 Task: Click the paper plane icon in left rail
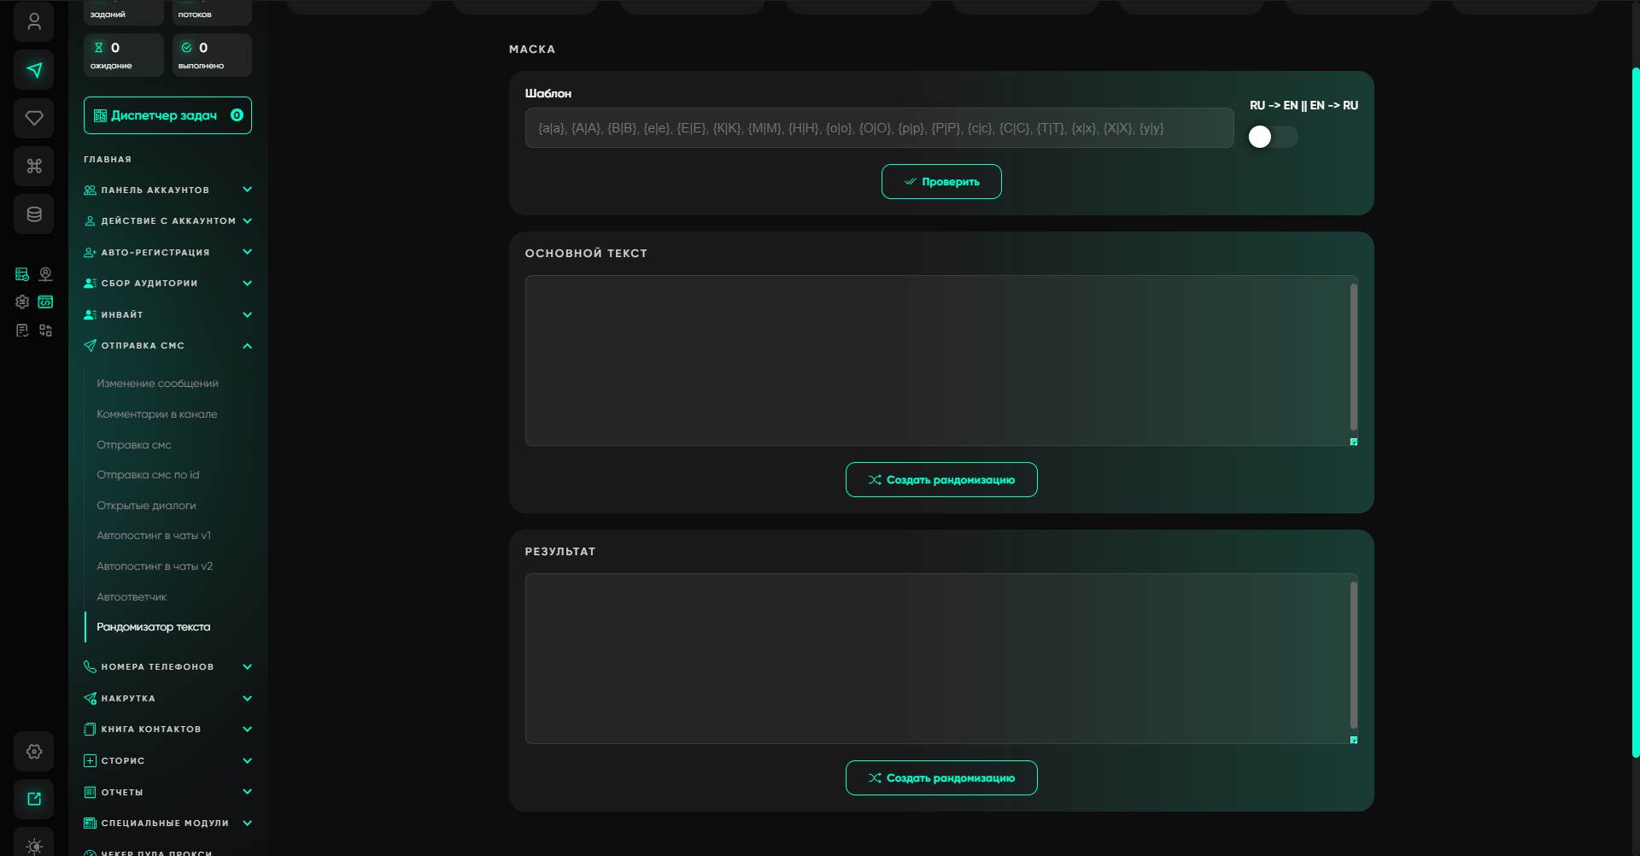coord(34,70)
